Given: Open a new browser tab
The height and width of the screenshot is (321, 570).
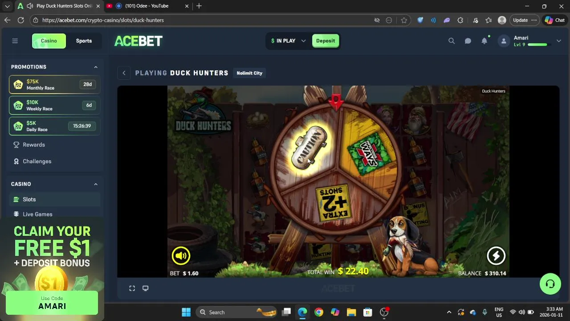Looking at the screenshot, I should pos(199,6).
